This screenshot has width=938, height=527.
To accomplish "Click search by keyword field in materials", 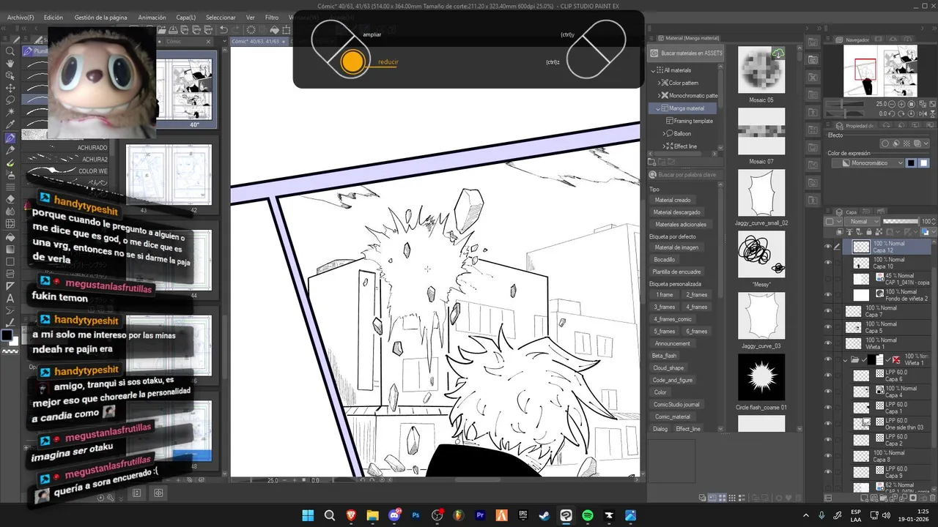I will (x=685, y=175).
